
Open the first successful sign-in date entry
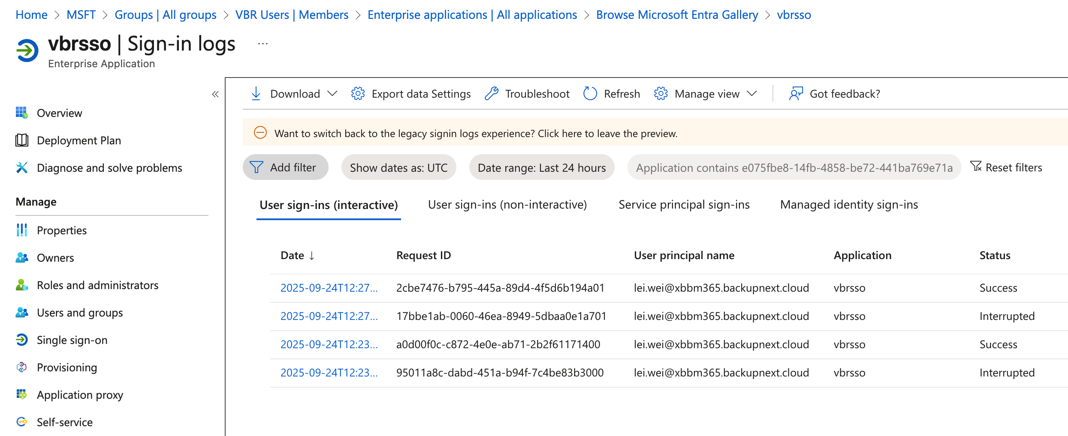tap(329, 288)
